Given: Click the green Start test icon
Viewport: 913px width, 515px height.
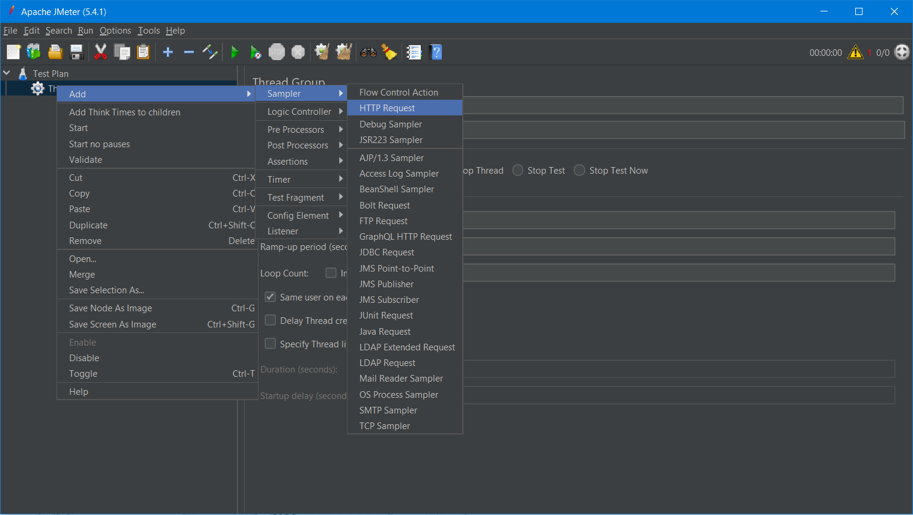Looking at the screenshot, I should 235,52.
